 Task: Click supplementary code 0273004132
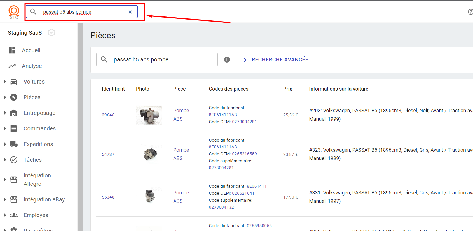221,207
